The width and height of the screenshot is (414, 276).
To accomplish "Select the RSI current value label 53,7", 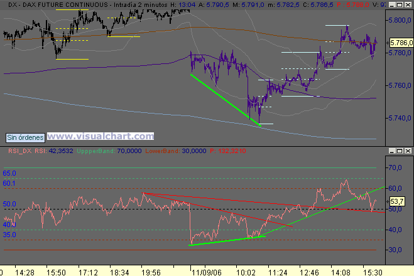I will point(397,201).
